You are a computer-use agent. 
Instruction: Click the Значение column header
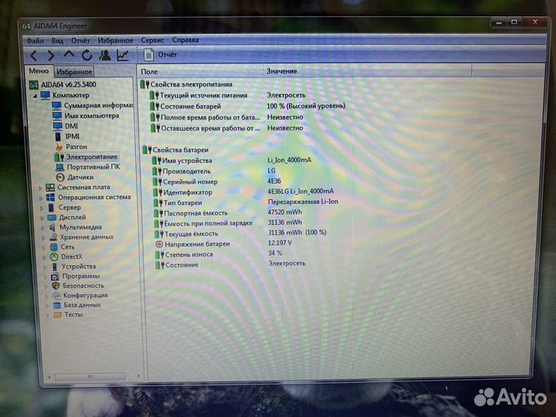368,71
